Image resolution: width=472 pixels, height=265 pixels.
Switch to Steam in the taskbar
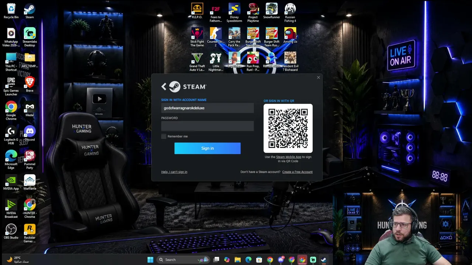[x=323, y=260]
